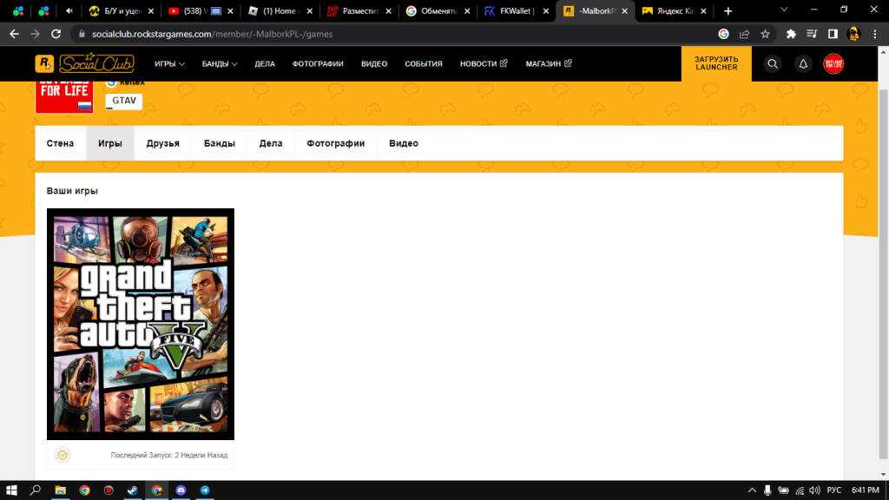Click the Outlaws For Life profile picture

coord(64,96)
